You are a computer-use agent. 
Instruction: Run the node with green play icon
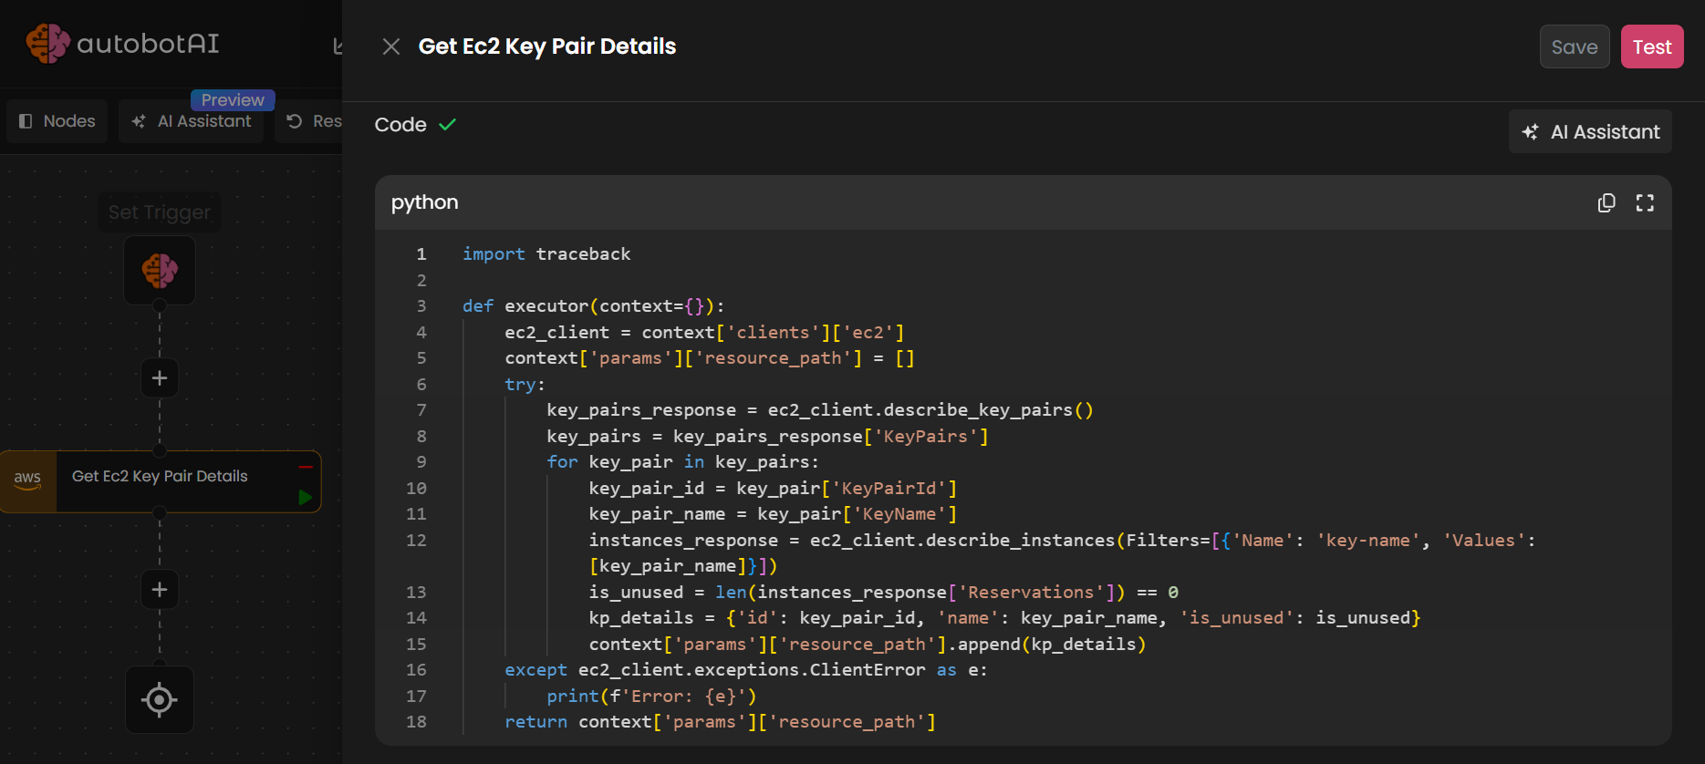(x=306, y=497)
